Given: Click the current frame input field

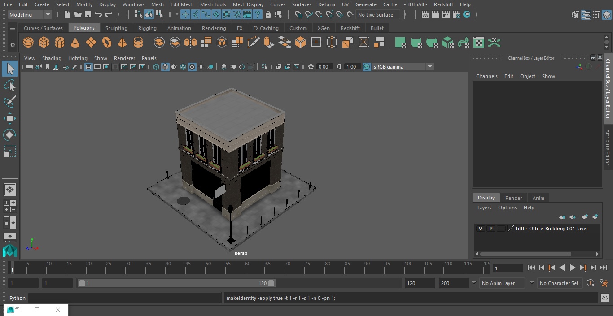Looking at the screenshot, I should tap(508, 268).
